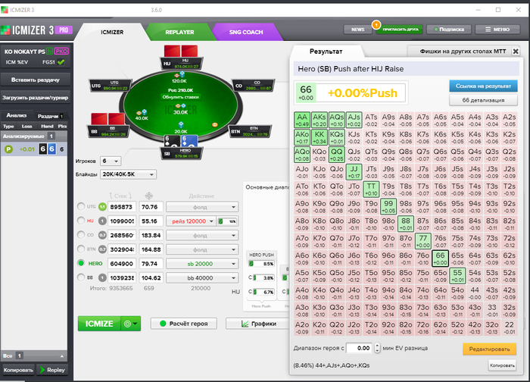
Task: Click the ICMIZE calculate button
Action: [x=99, y=324]
